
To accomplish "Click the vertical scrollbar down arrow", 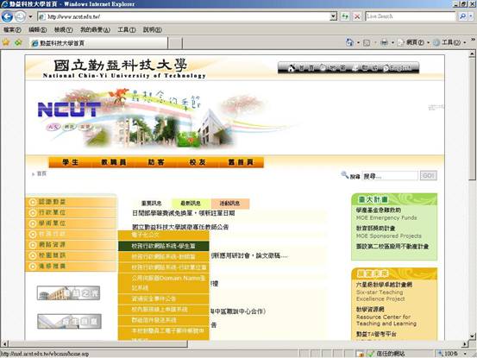I will coord(472,336).
